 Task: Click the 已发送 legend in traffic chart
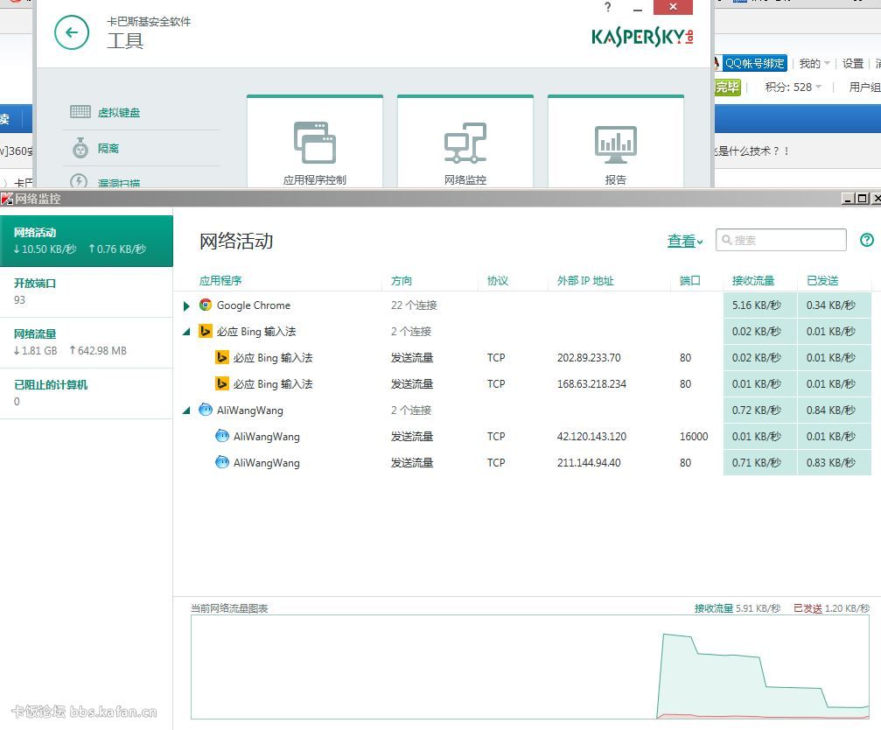pyautogui.click(x=808, y=608)
